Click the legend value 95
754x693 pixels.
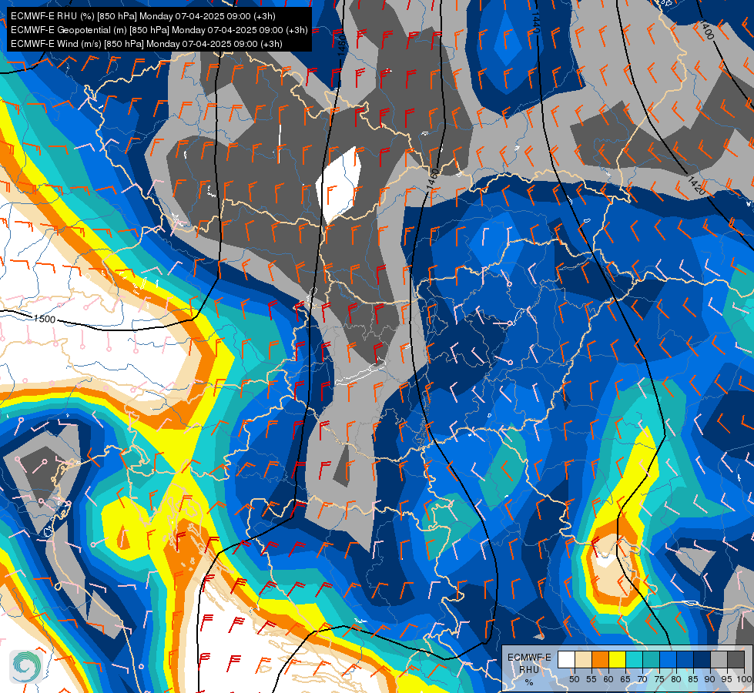727,679
